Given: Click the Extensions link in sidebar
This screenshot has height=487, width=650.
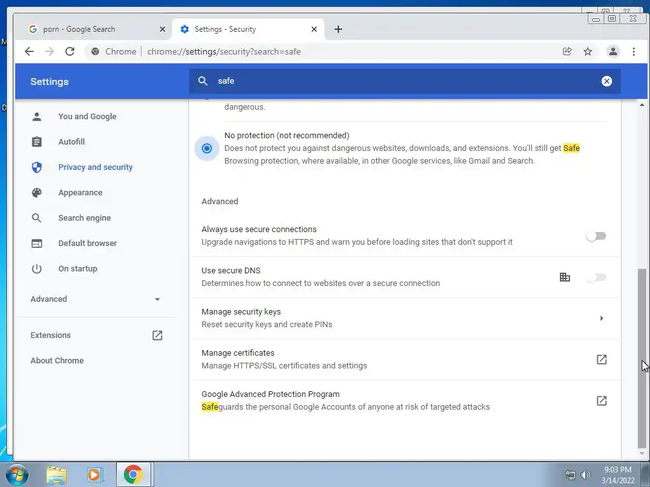Looking at the screenshot, I should click(51, 335).
